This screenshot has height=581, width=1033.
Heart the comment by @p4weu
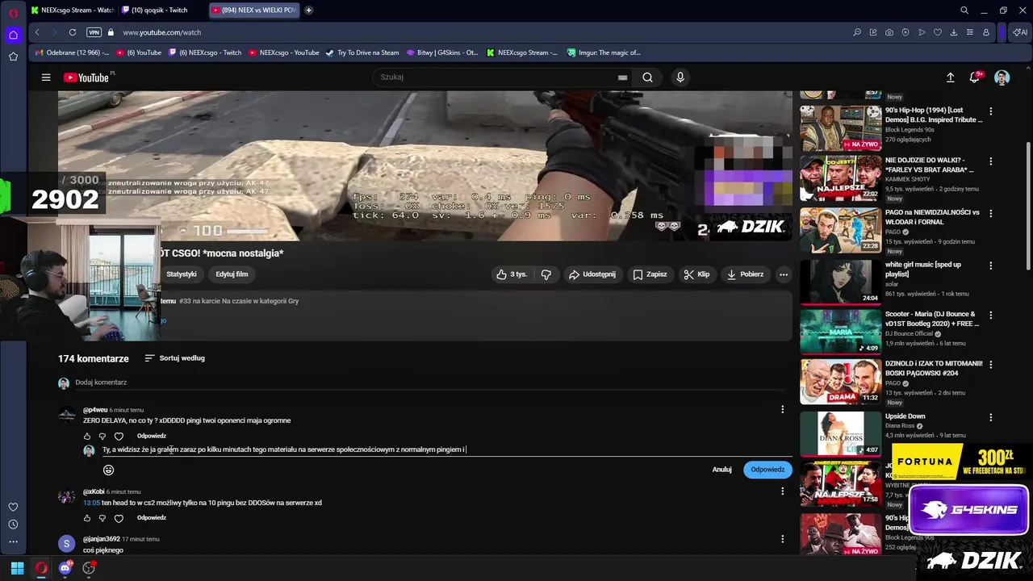click(x=119, y=437)
